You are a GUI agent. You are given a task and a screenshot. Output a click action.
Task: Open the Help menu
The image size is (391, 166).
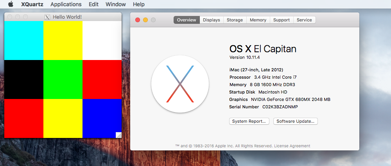pyautogui.click(x=139, y=4)
